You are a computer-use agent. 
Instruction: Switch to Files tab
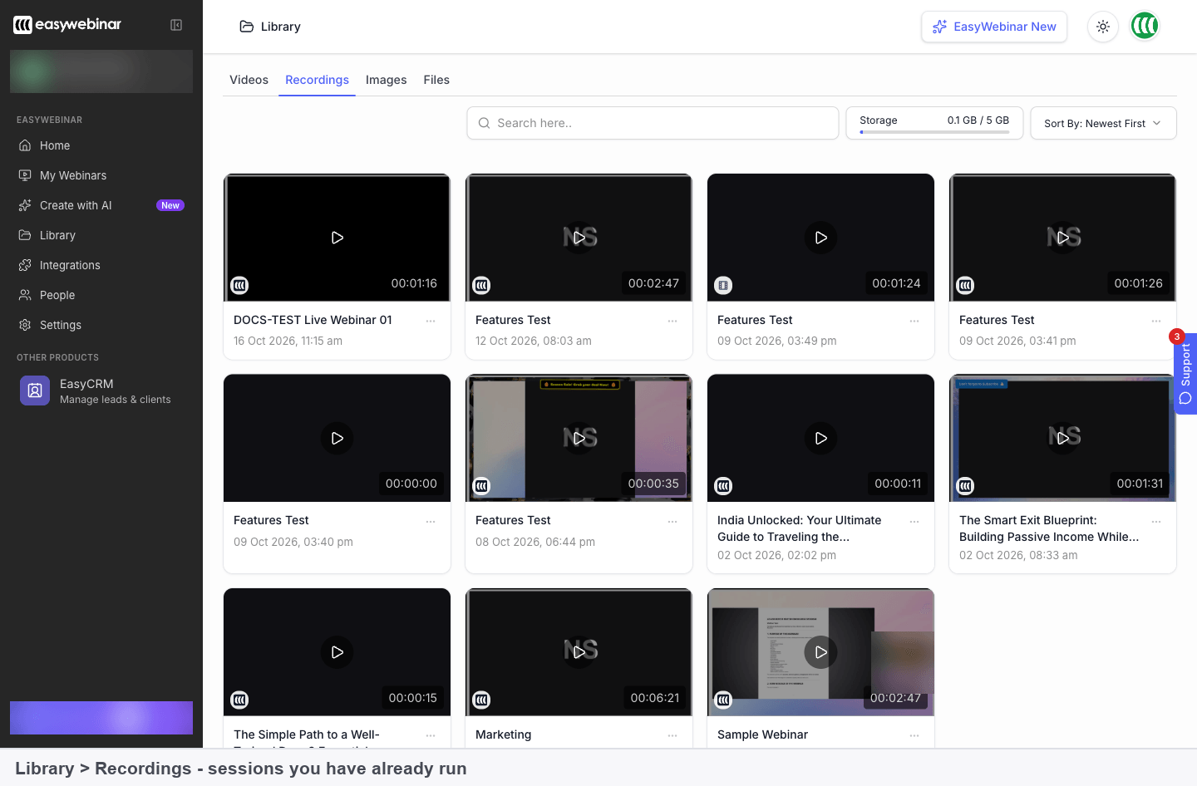tap(436, 80)
